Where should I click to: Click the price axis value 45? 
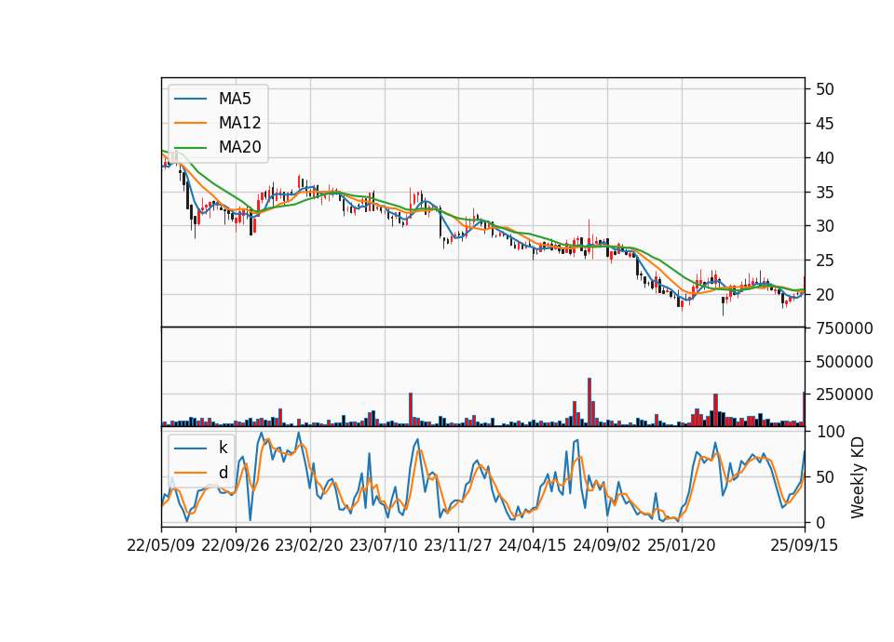point(825,124)
